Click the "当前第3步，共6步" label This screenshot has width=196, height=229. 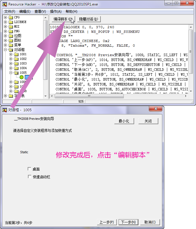[x=18, y=223]
